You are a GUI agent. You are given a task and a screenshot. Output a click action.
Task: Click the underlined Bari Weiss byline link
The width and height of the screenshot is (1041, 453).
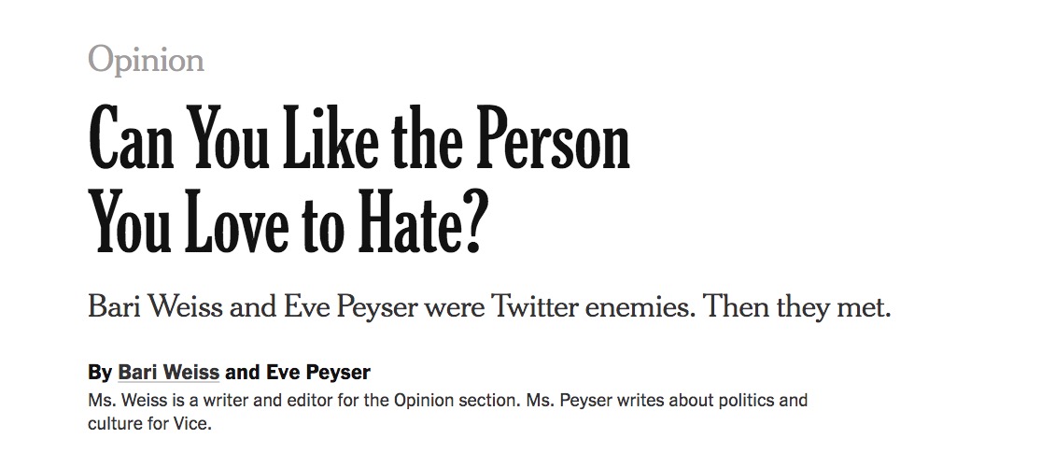pos(168,373)
